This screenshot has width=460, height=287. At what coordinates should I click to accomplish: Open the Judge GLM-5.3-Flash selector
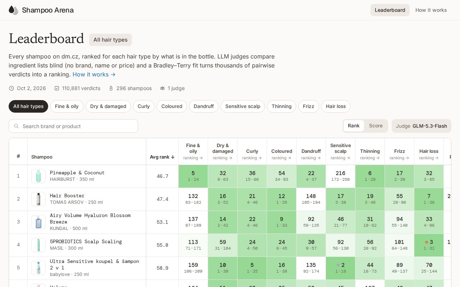pyautogui.click(x=422, y=126)
